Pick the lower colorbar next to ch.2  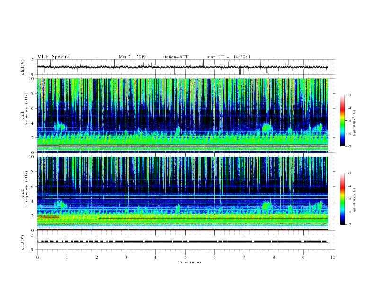click(x=343, y=199)
